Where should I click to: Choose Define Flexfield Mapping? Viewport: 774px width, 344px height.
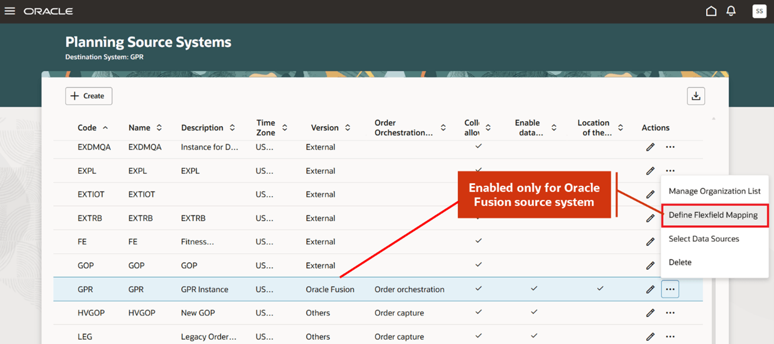click(x=715, y=215)
